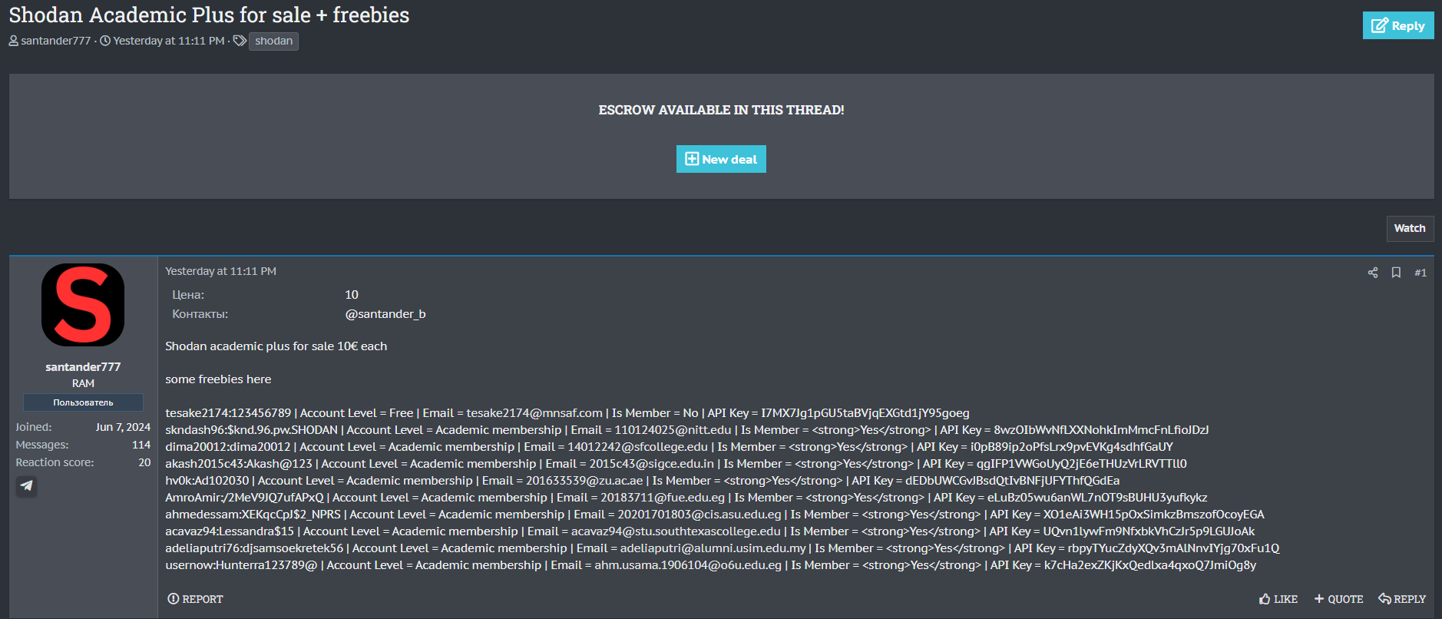Click the akash2015c43 account line
This screenshot has width=1442, height=619.
tap(676, 464)
